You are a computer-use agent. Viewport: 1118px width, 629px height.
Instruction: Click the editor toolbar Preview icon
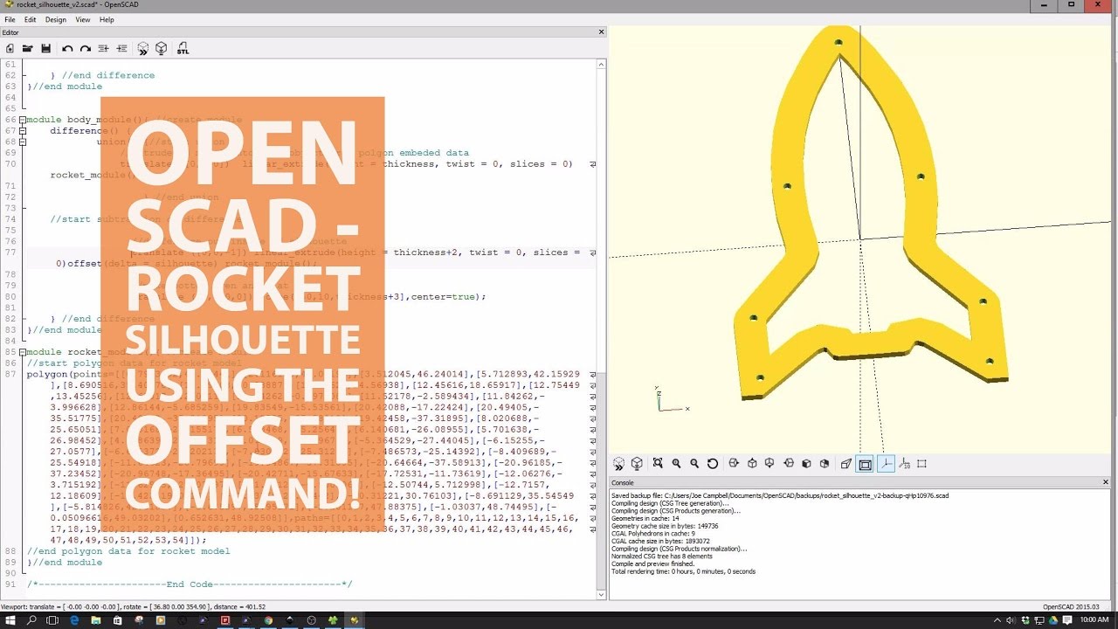143,48
